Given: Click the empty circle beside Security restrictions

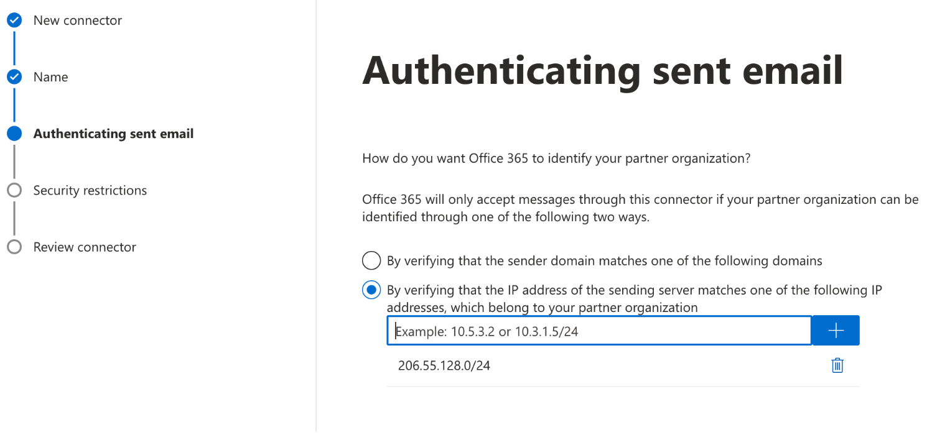Looking at the screenshot, I should click(x=14, y=190).
